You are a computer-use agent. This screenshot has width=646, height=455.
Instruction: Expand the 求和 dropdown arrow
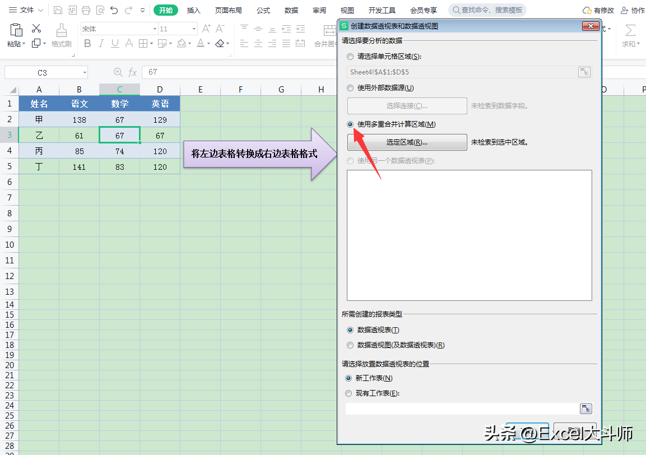click(x=638, y=44)
